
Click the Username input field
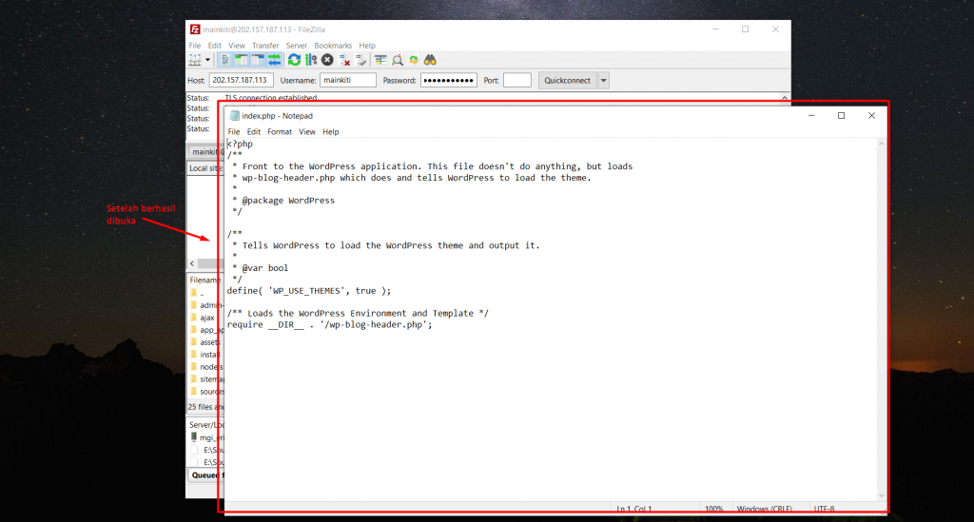tap(348, 80)
